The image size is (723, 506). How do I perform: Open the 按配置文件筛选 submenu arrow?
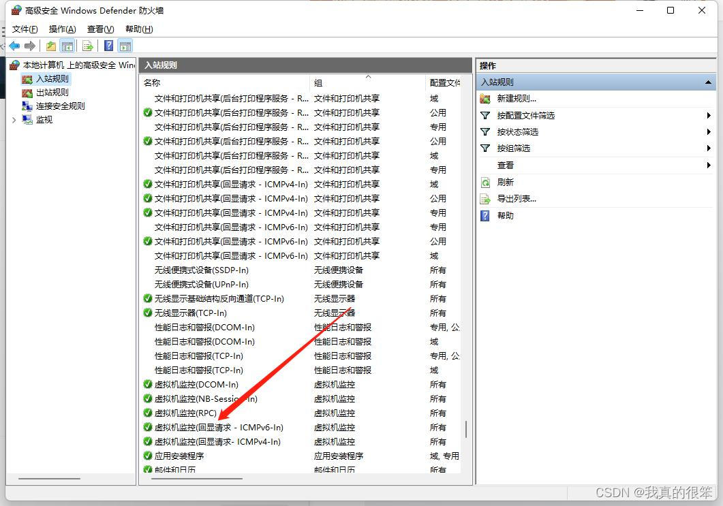[709, 115]
